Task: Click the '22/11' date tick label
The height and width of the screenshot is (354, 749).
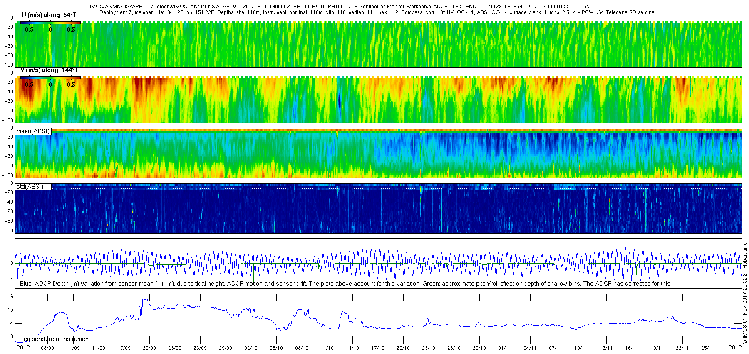Action: [682, 348]
